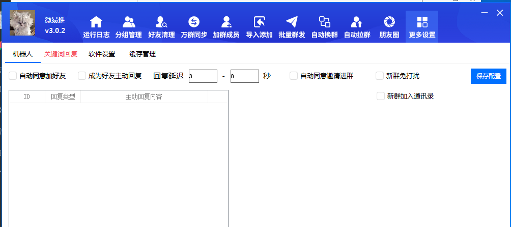
Task: Open 朋友圈 moments icon
Action: point(389,22)
